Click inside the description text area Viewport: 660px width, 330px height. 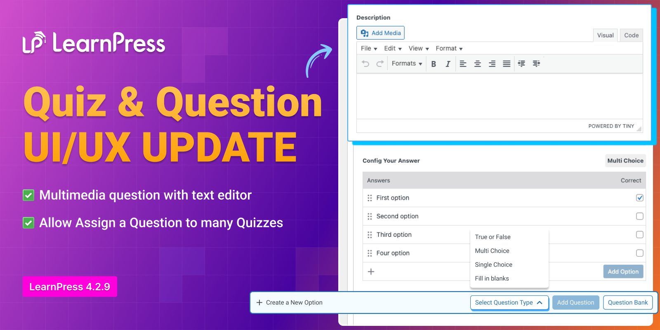[x=499, y=96]
